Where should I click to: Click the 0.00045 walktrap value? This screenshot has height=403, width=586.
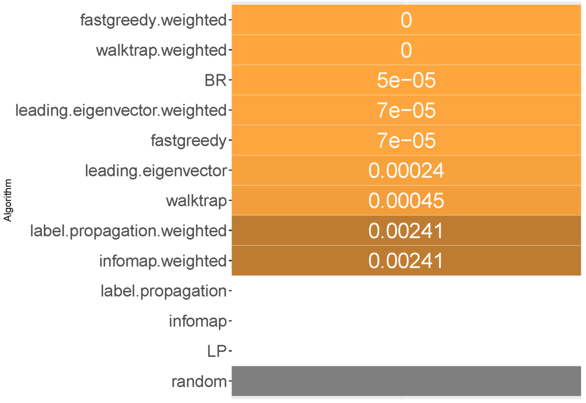[406, 201]
